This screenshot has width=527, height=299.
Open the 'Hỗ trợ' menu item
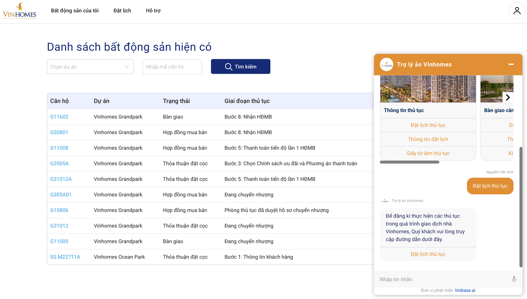point(153,11)
